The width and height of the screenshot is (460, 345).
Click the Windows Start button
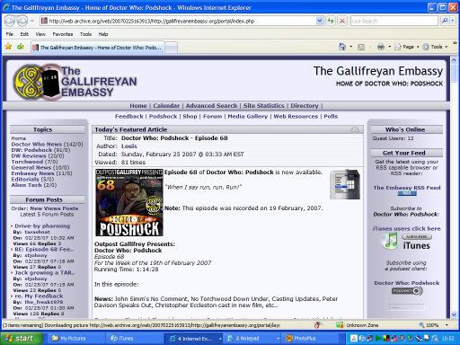20,339
